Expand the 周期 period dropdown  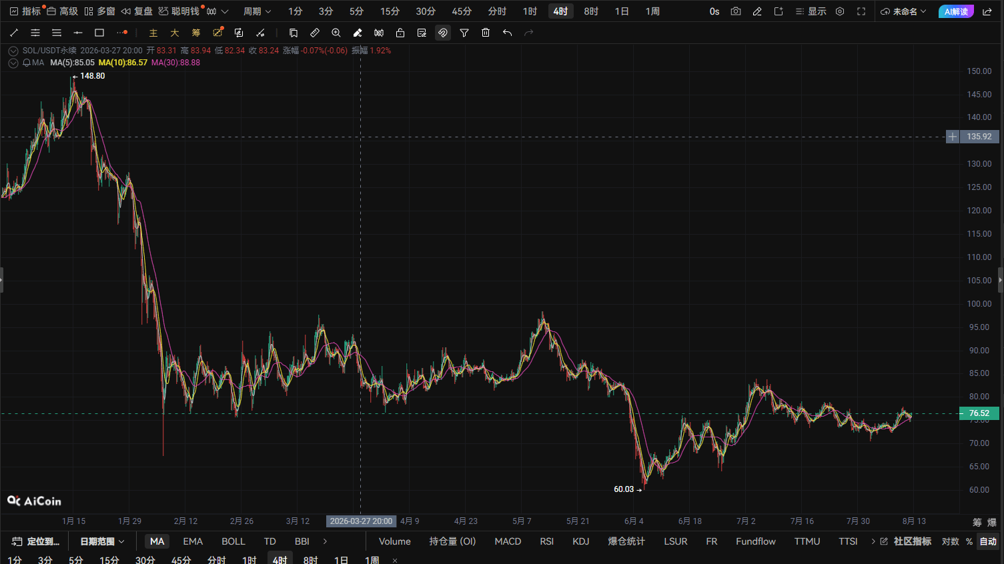point(258,11)
